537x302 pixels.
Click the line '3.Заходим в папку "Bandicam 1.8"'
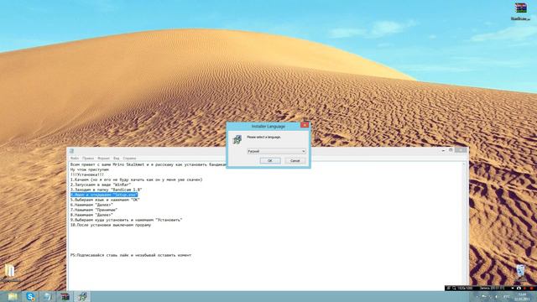[107, 190]
